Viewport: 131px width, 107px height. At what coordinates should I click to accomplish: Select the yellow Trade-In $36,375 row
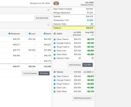(73, 28)
